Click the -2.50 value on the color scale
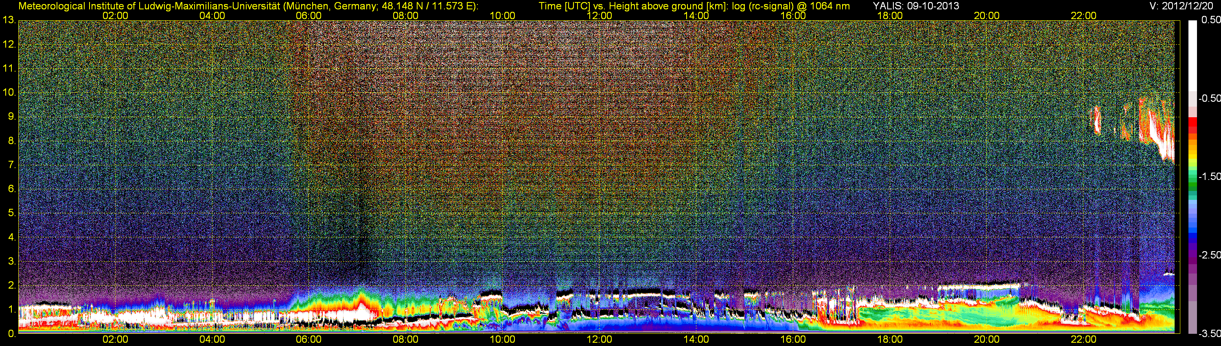1221x346 pixels. pos(1209,255)
